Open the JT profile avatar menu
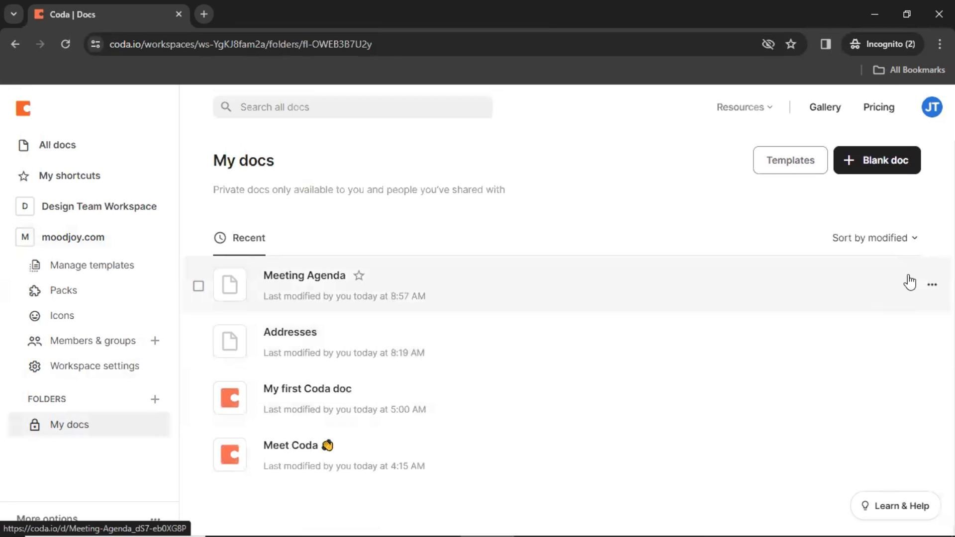Image resolution: width=955 pixels, height=537 pixels. tap(932, 107)
